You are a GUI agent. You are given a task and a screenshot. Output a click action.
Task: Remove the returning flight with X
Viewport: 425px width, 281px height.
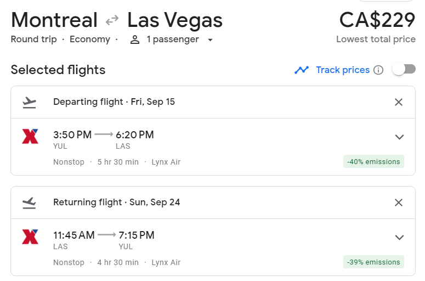point(399,203)
